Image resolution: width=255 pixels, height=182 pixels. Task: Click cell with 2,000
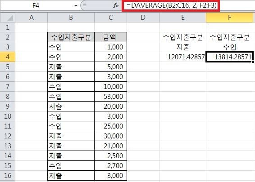tap(110, 57)
